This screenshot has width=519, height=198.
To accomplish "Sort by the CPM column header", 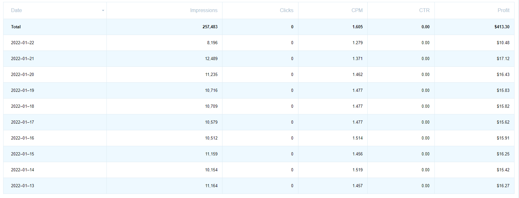I will [x=357, y=10].
